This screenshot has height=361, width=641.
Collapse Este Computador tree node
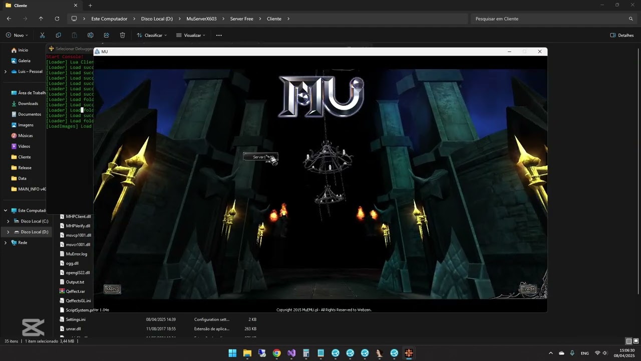click(x=6, y=211)
